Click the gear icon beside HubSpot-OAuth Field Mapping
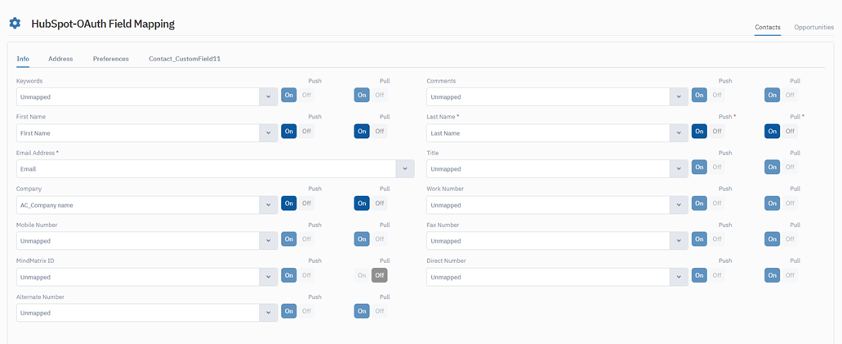This screenshot has height=344, width=842. (x=15, y=24)
